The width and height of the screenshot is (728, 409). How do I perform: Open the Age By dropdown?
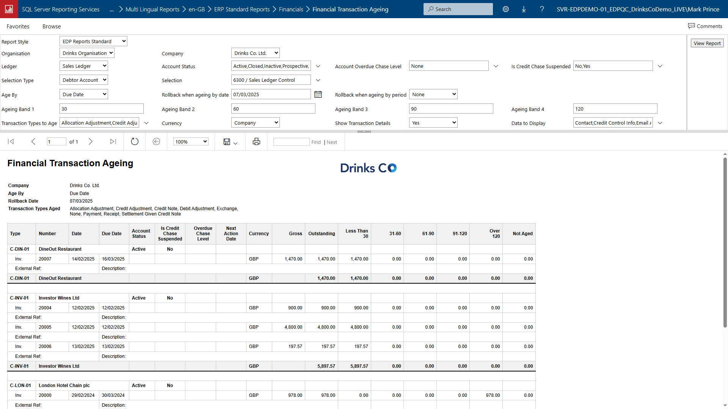tap(83, 94)
